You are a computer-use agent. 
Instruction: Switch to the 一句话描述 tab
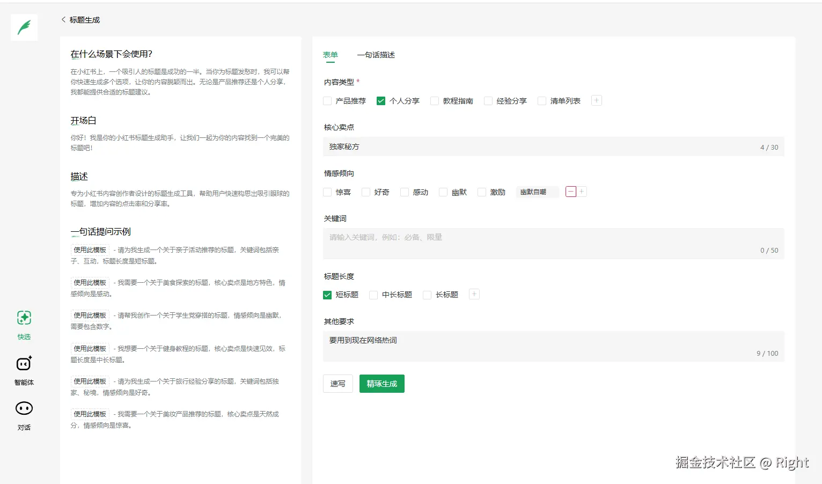click(376, 55)
